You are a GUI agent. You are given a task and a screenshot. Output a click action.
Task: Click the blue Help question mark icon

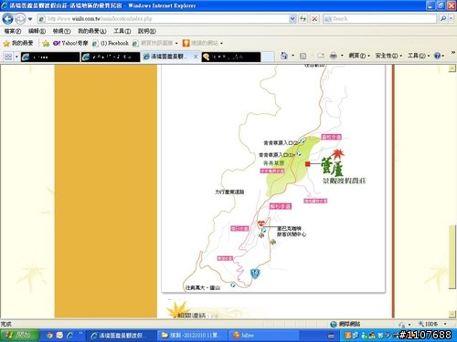[x=437, y=56]
